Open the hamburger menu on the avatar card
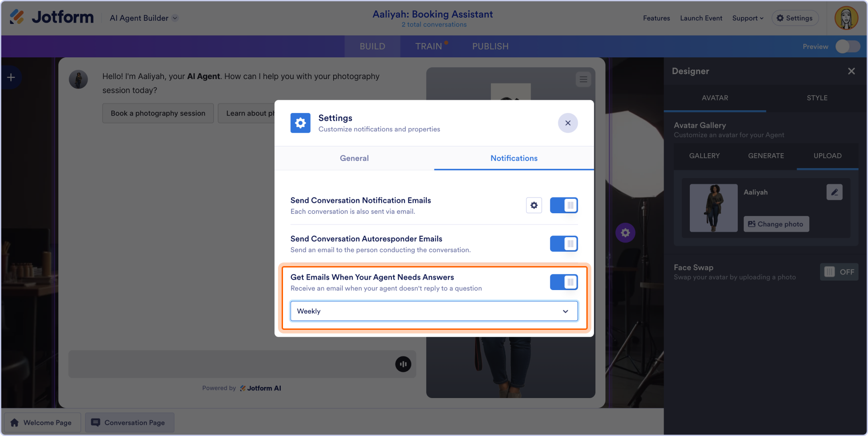The width and height of the screenshot is (868, 436). 584,80
